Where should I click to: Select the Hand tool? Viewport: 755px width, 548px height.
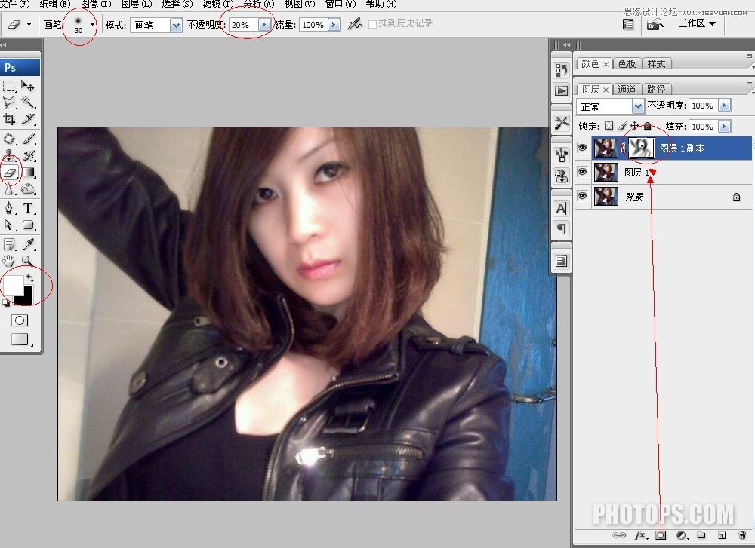tap(9, 261)
